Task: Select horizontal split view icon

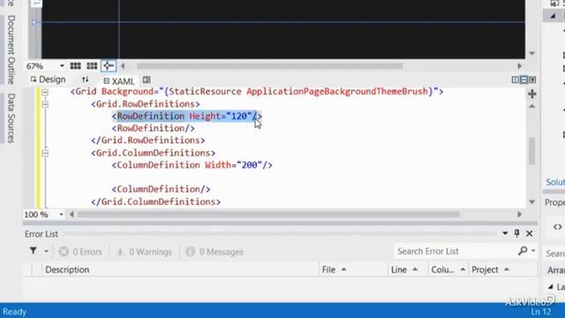Action: tap(524, 79)
